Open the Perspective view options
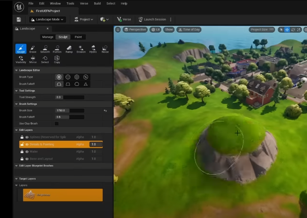The image size is (307, 218). coord(135,29)
